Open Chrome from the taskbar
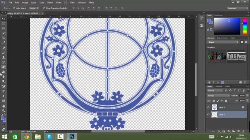 [x=26, y=136]
